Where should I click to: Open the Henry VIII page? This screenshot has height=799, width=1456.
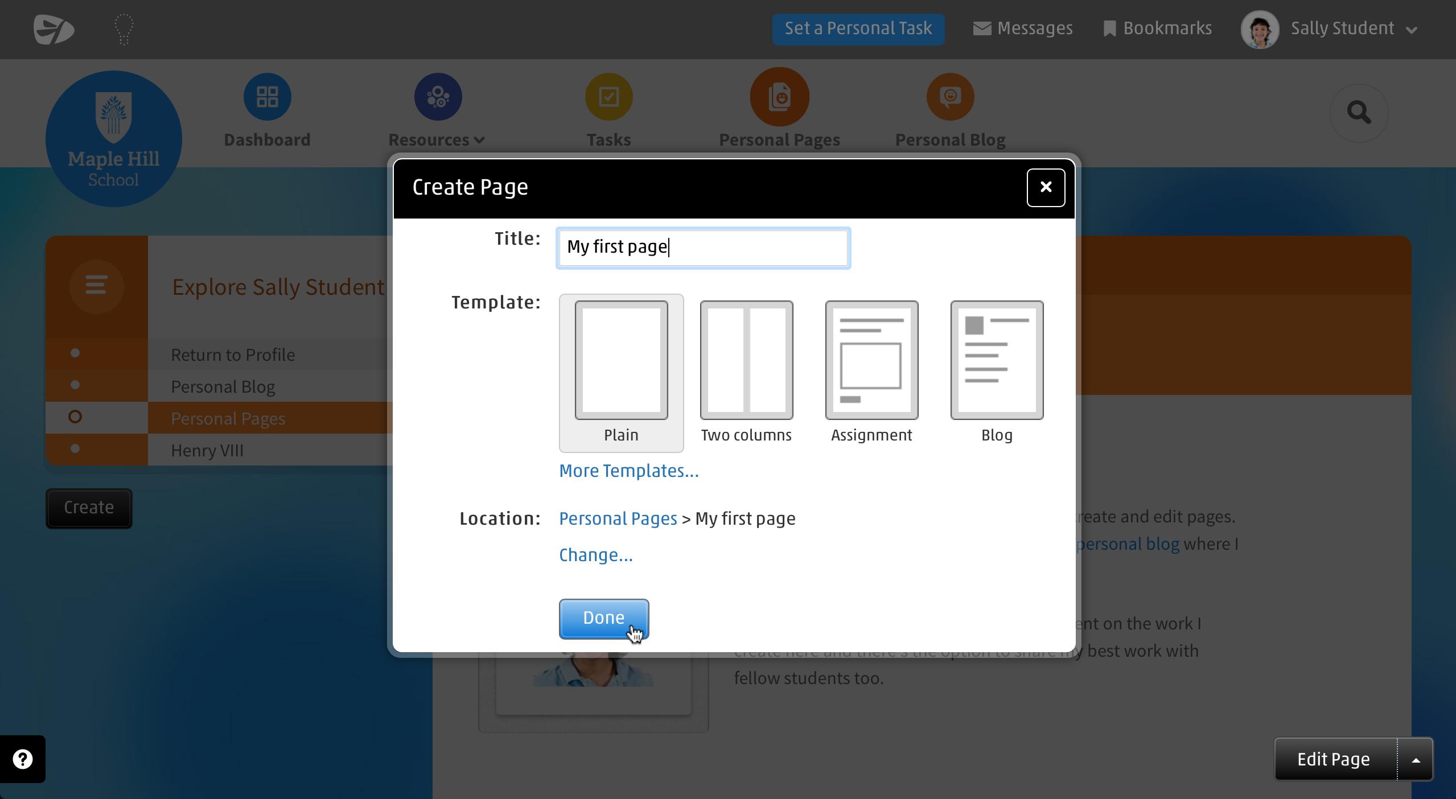[x=206, y=450]
